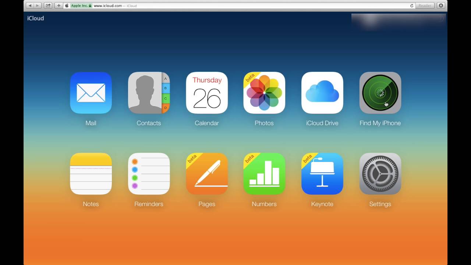Click the "iCloud Drive" label text

point(322,123)
